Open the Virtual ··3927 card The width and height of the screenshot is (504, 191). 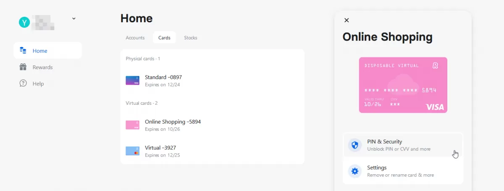tap(212, 151)
